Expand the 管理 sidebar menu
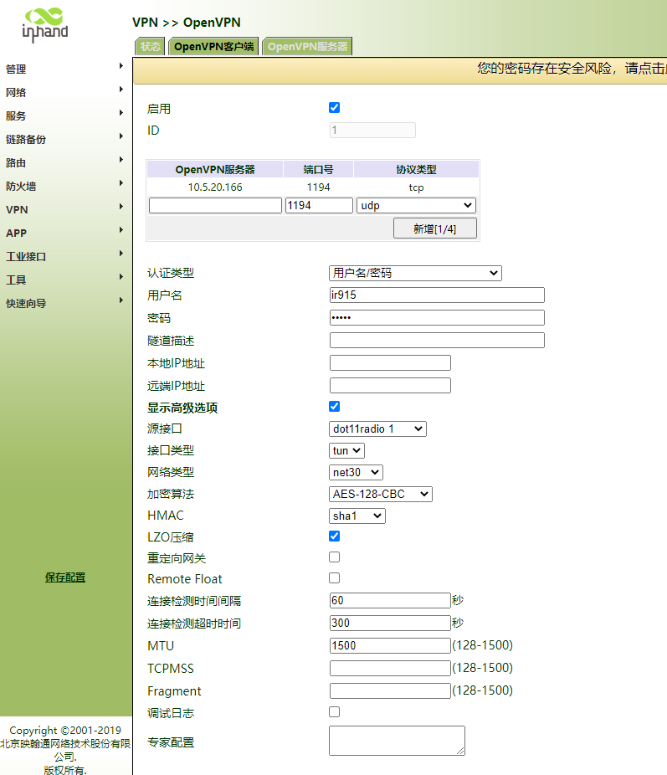 tap(64, 69)
